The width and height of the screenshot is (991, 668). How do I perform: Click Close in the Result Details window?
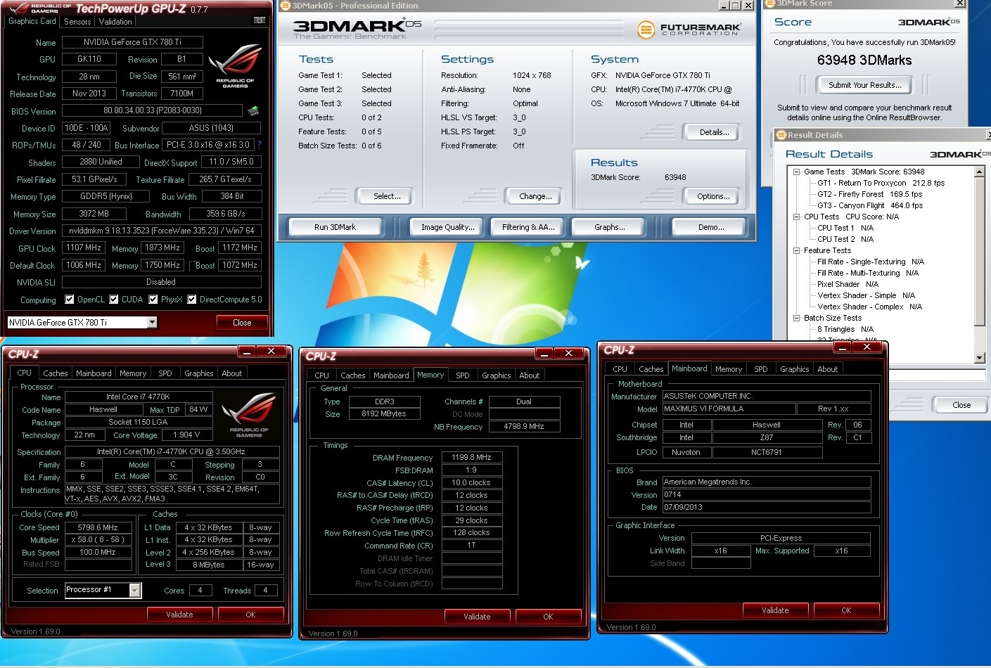click(961, 405)
